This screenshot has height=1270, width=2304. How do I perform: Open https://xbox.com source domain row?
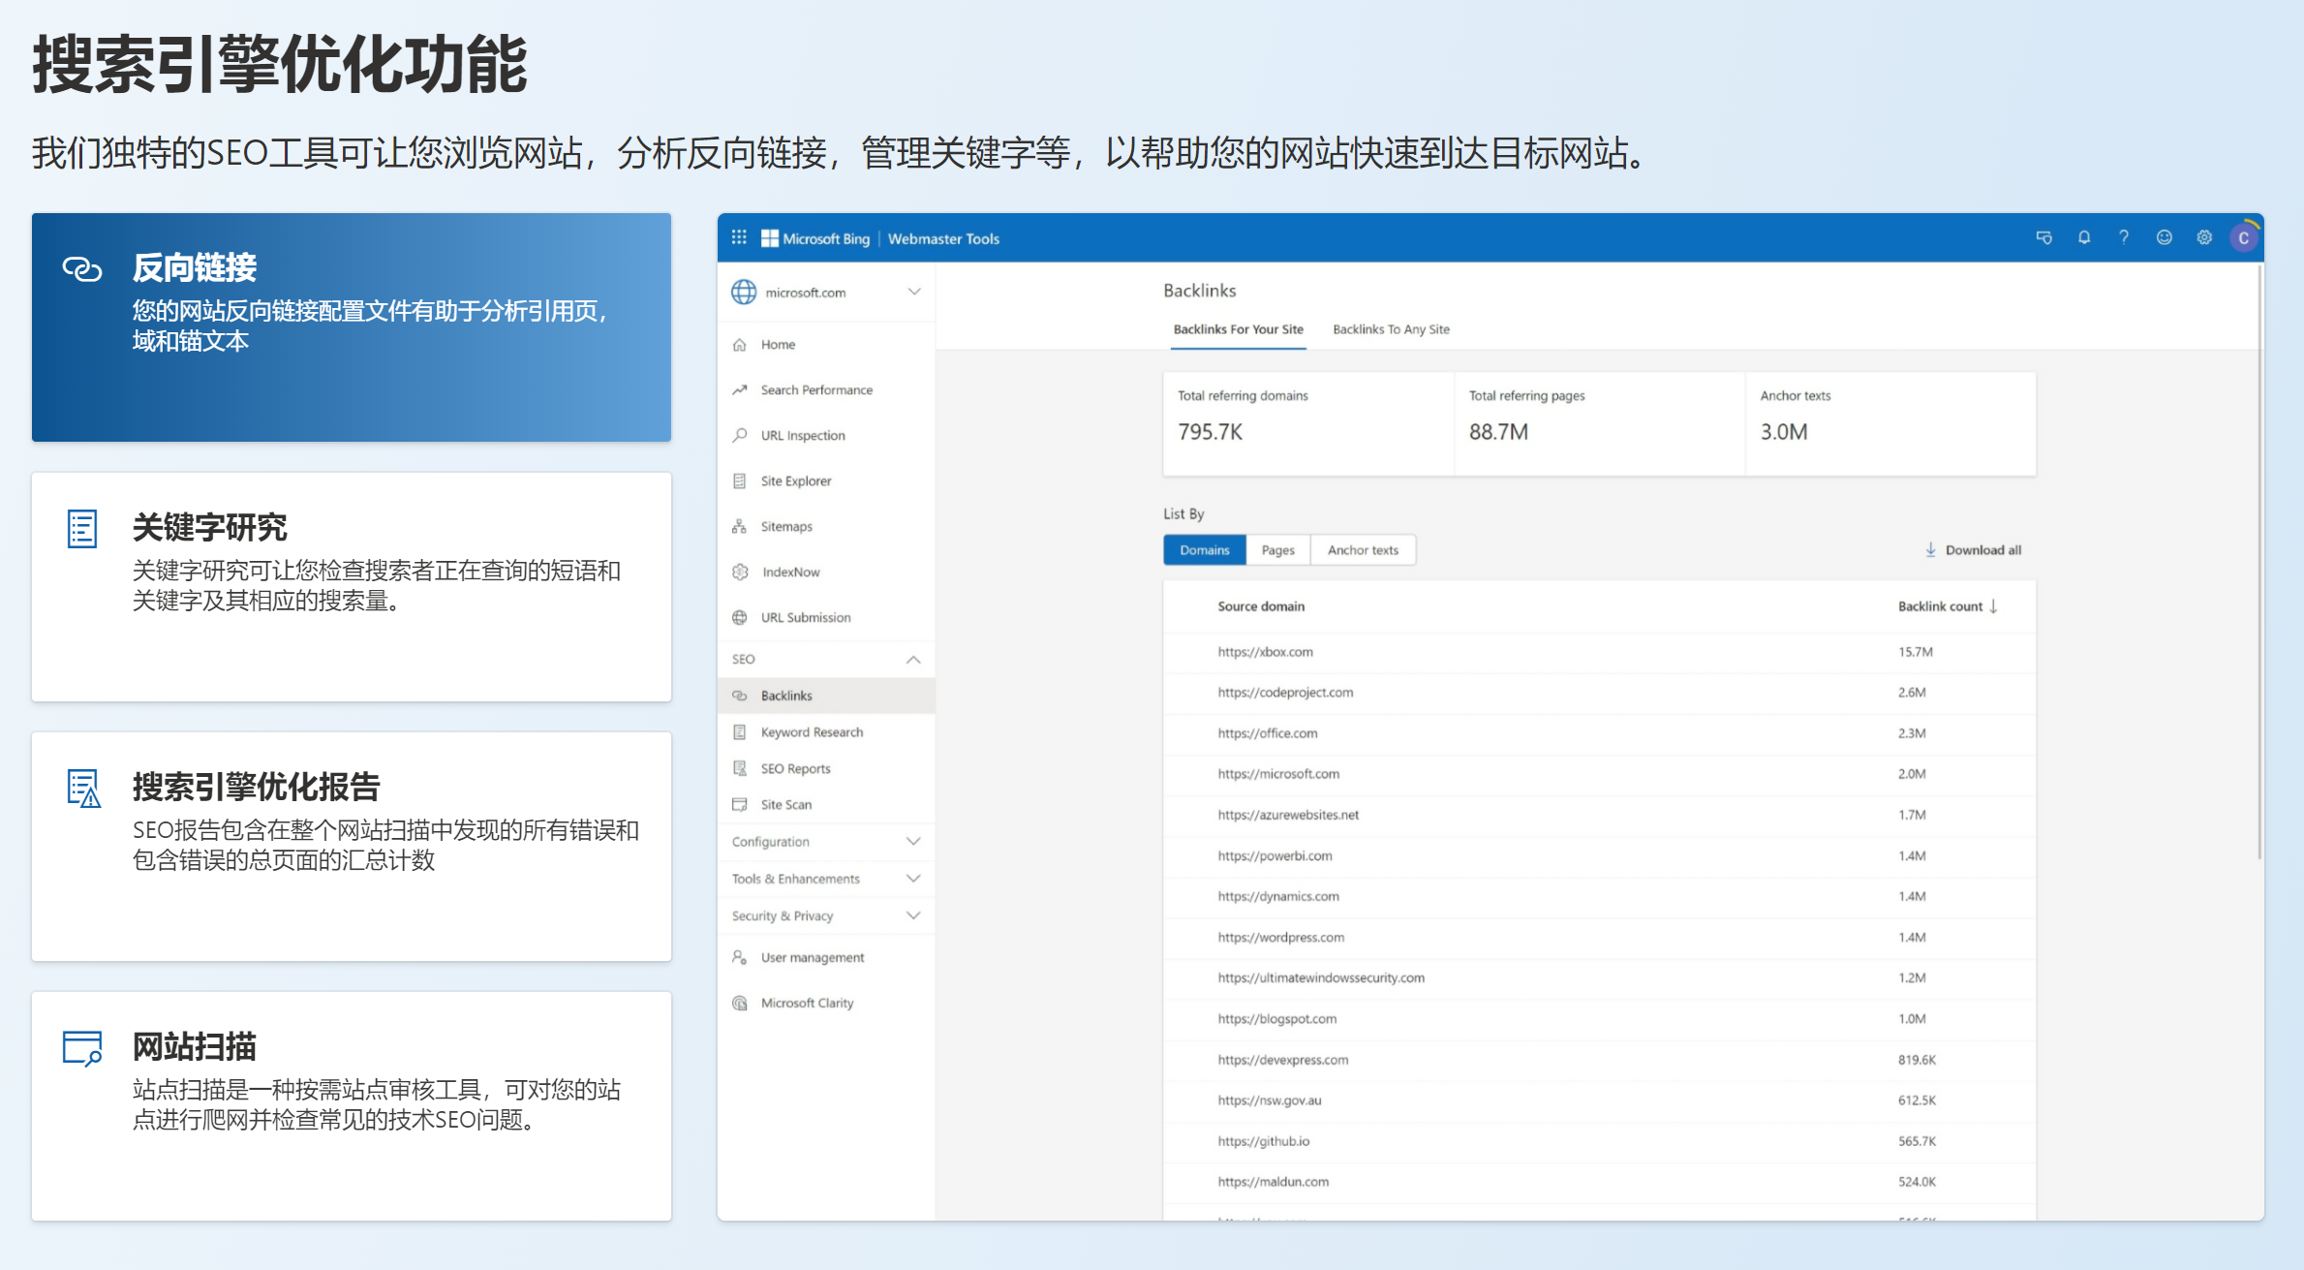point(1599,652)
